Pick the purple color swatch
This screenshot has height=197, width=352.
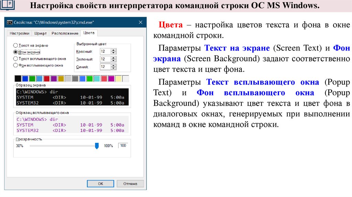54,79
